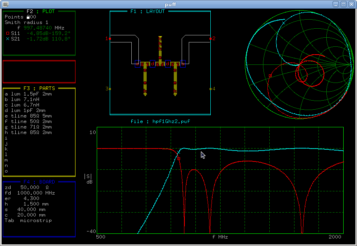The height and width of the screenshot is (246, 357).
Task: Select part e tline 85Ω 5mm
Action: point(28,116)
